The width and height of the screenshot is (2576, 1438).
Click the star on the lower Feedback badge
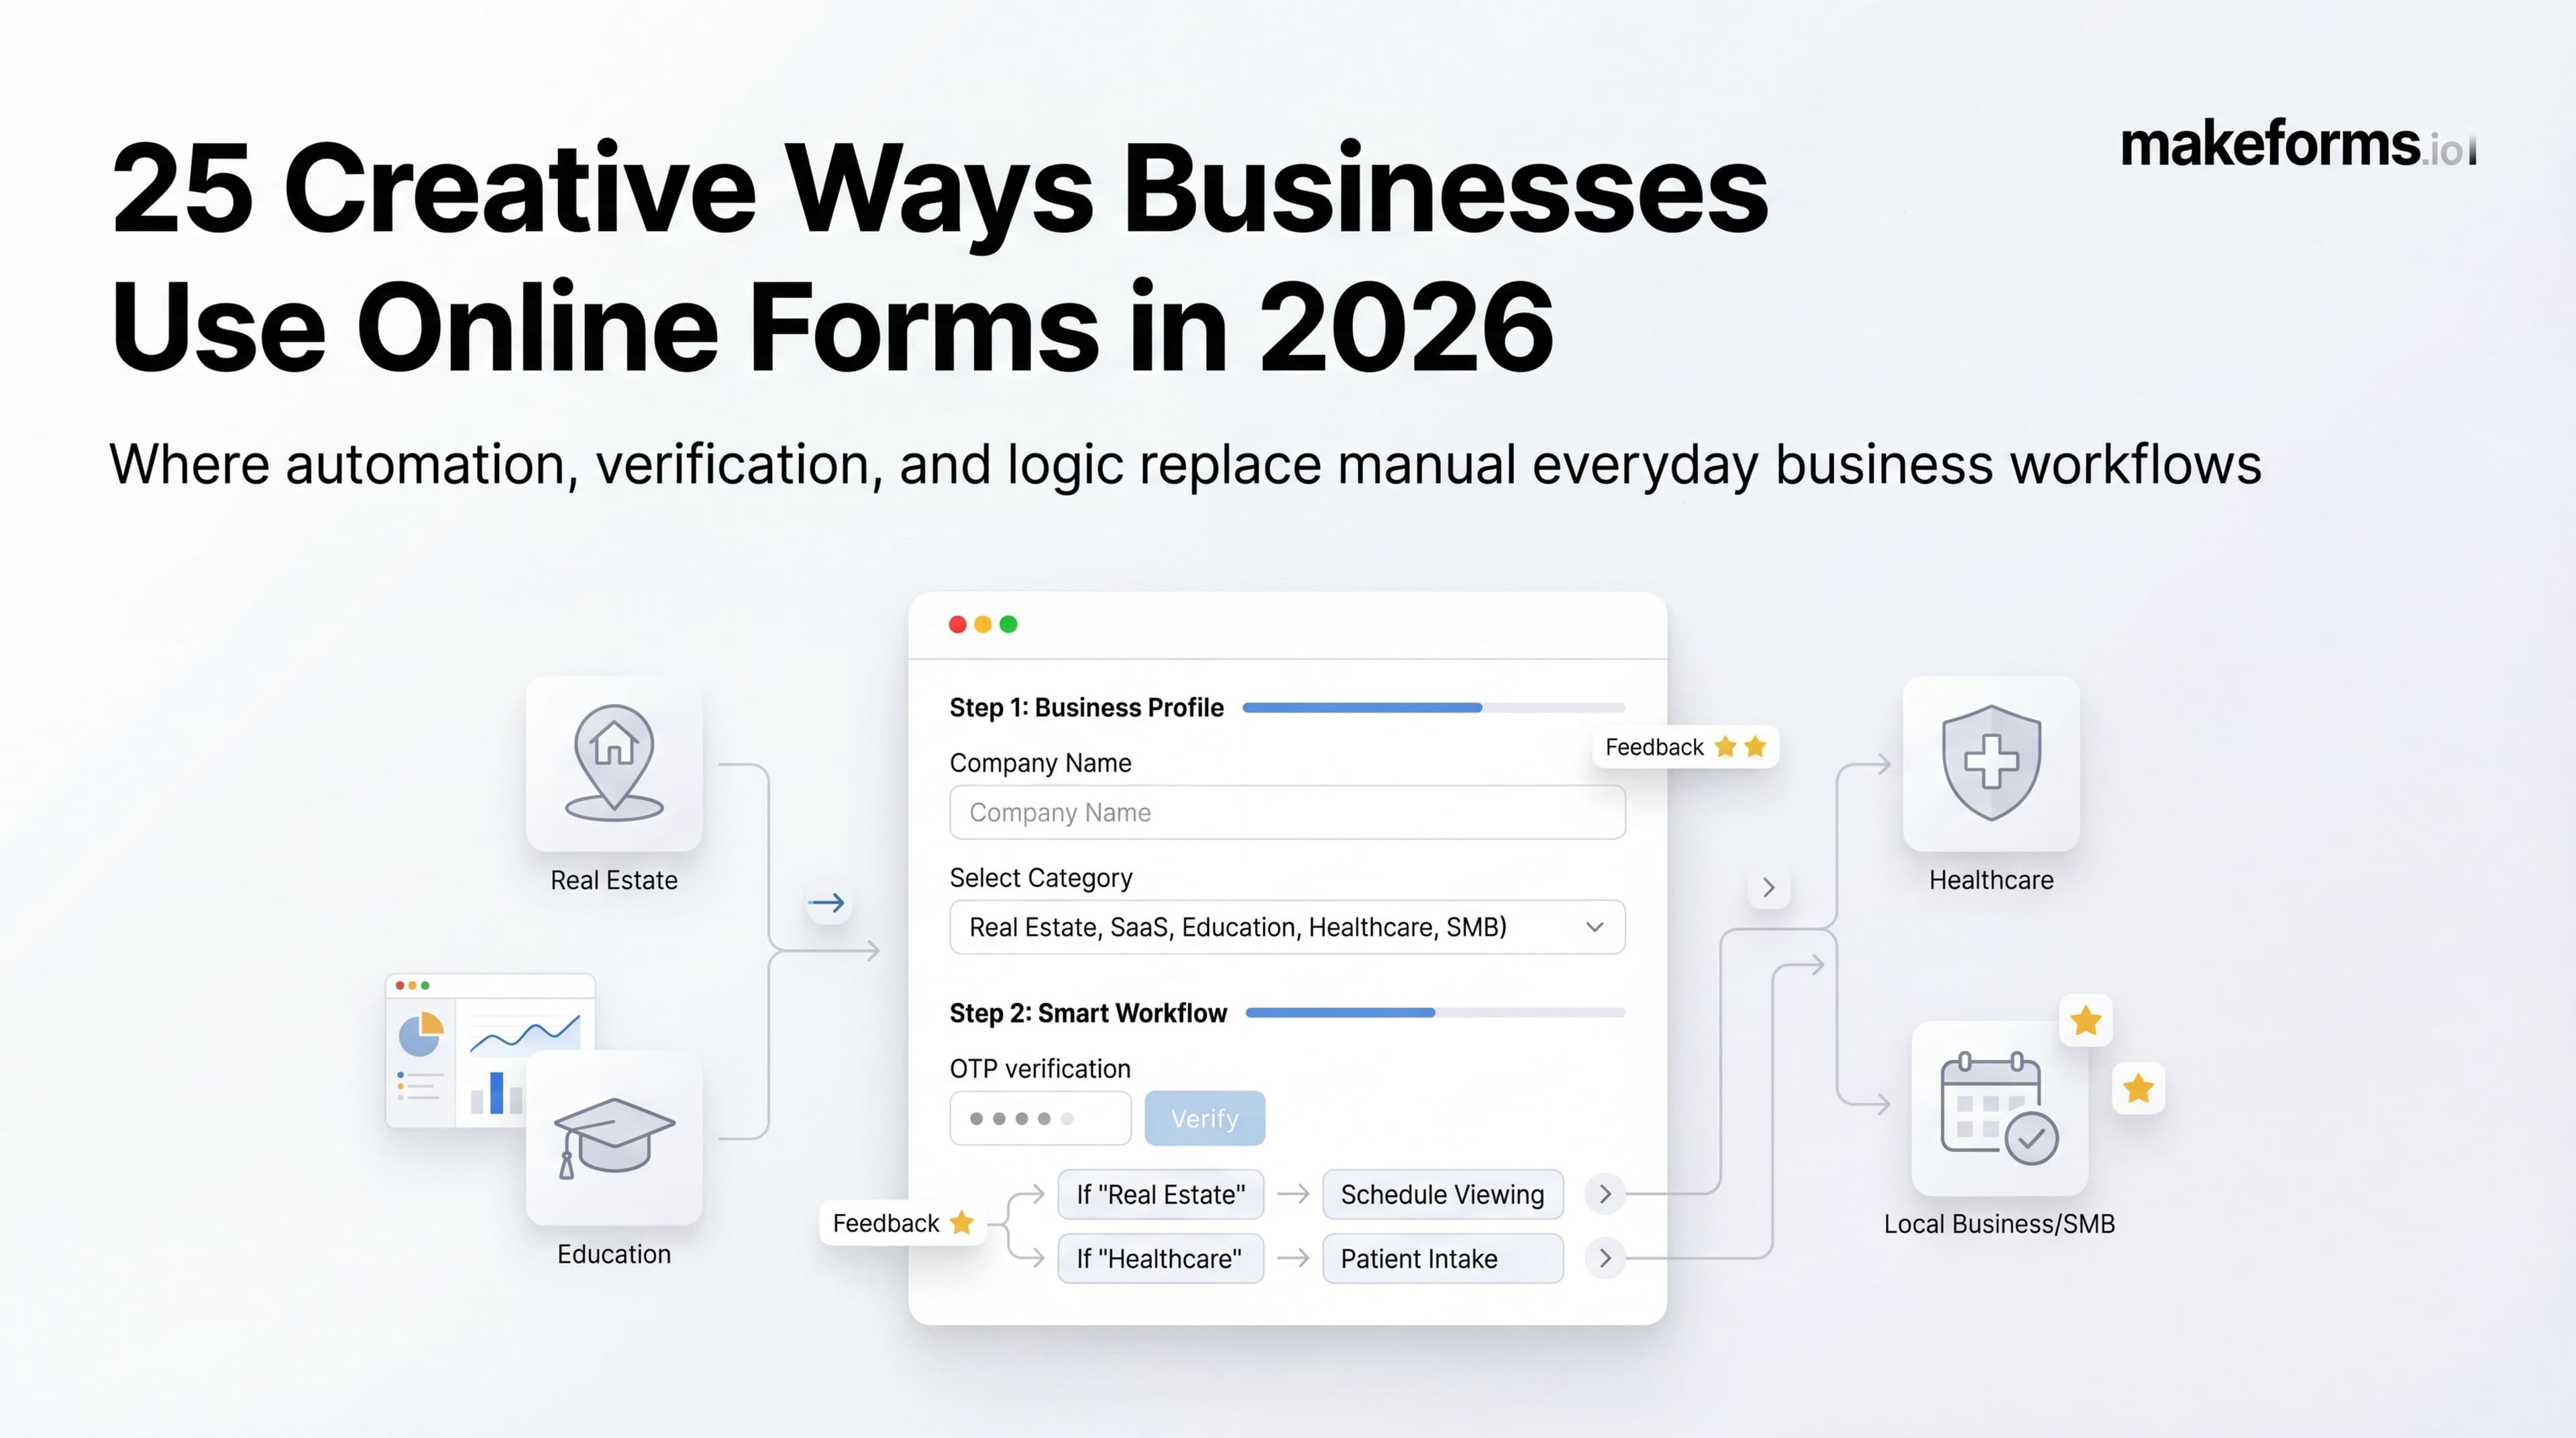962,1222
